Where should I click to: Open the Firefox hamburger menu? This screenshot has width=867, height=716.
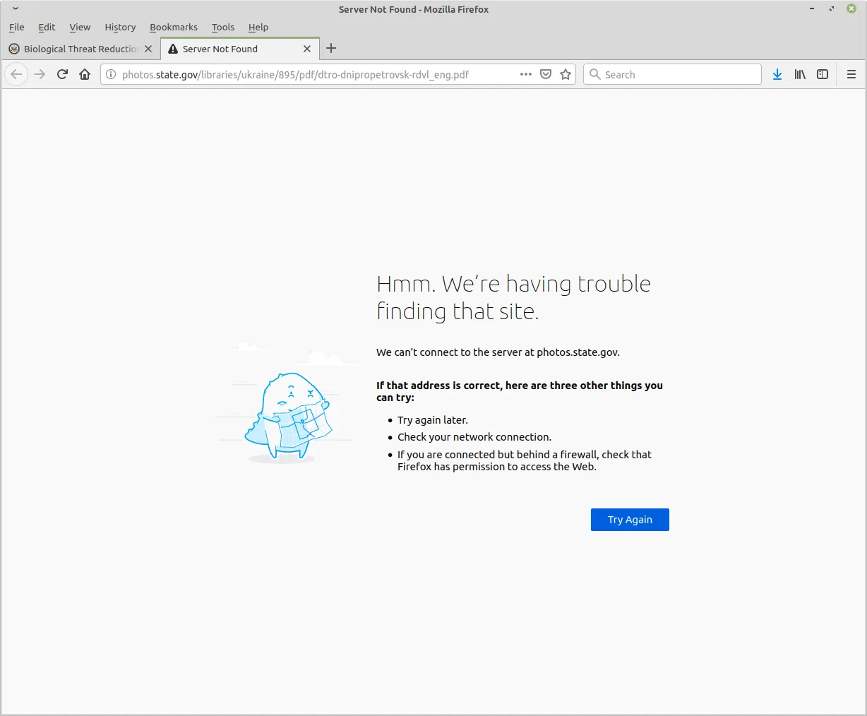point(851,74)
